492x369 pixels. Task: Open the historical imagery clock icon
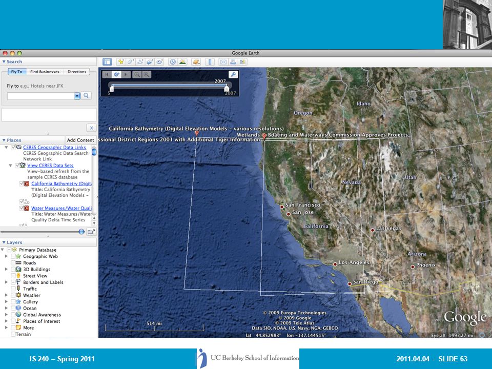tap(173, 62)
